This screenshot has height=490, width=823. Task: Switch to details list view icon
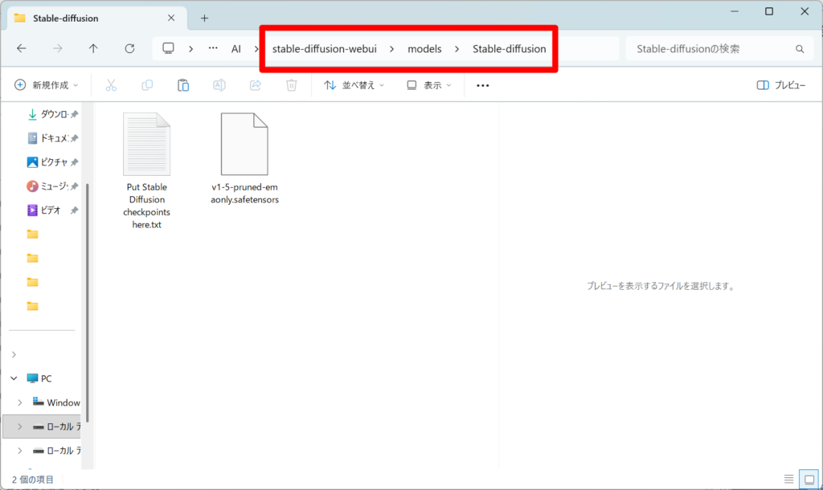point(789,479)
